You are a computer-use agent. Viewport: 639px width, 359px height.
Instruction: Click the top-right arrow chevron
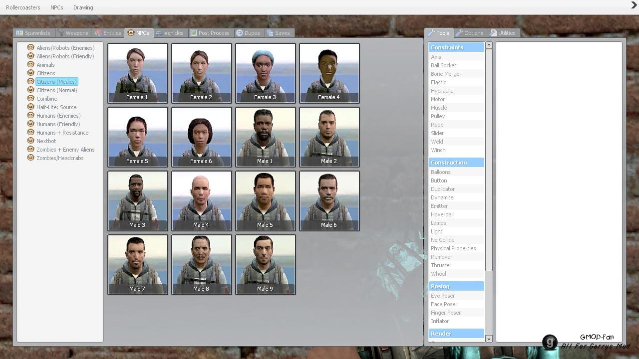(634, 5)
